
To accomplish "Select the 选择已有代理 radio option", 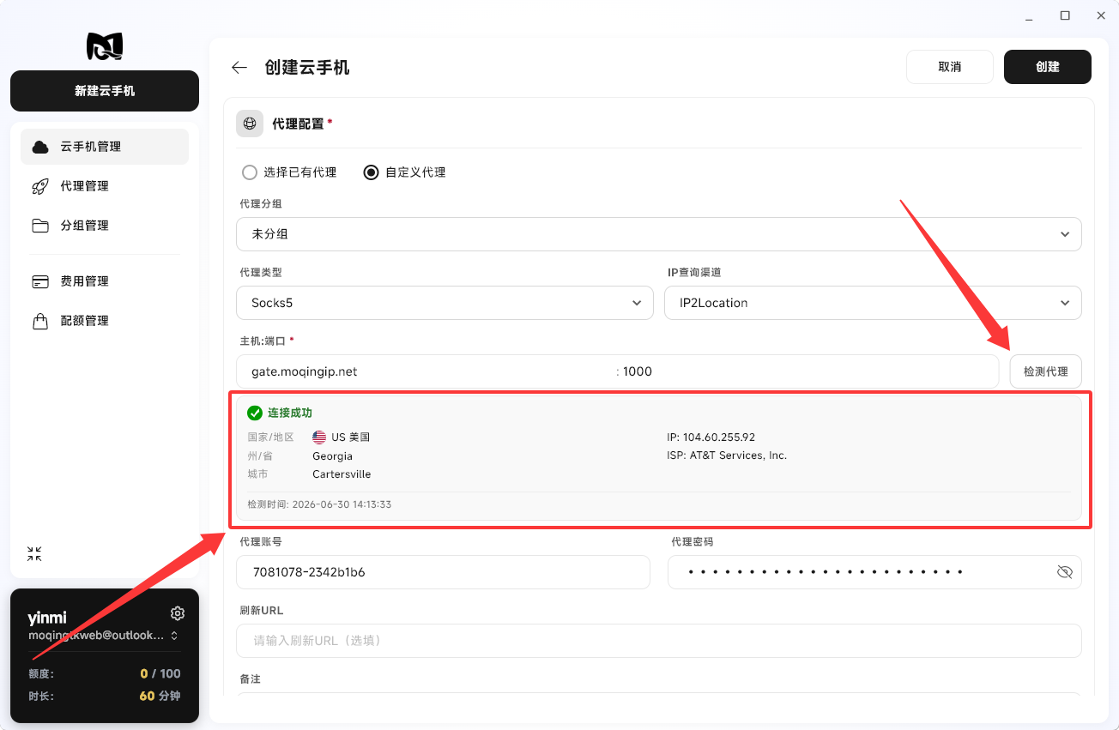I will 289,172.
